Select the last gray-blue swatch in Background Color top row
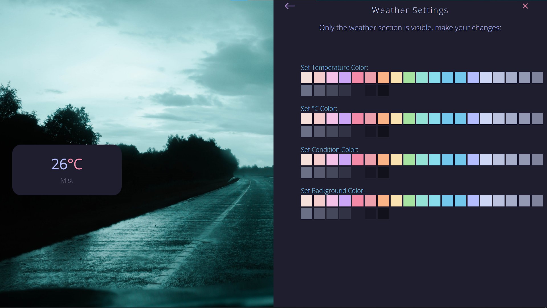 [537, 201]
